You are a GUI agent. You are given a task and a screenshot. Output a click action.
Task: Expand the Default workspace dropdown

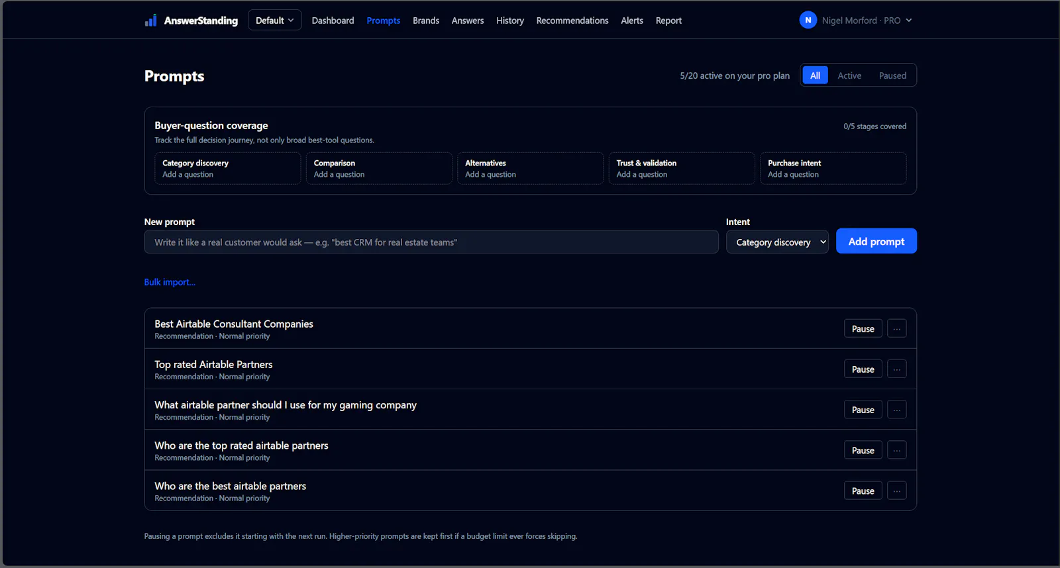274,21
